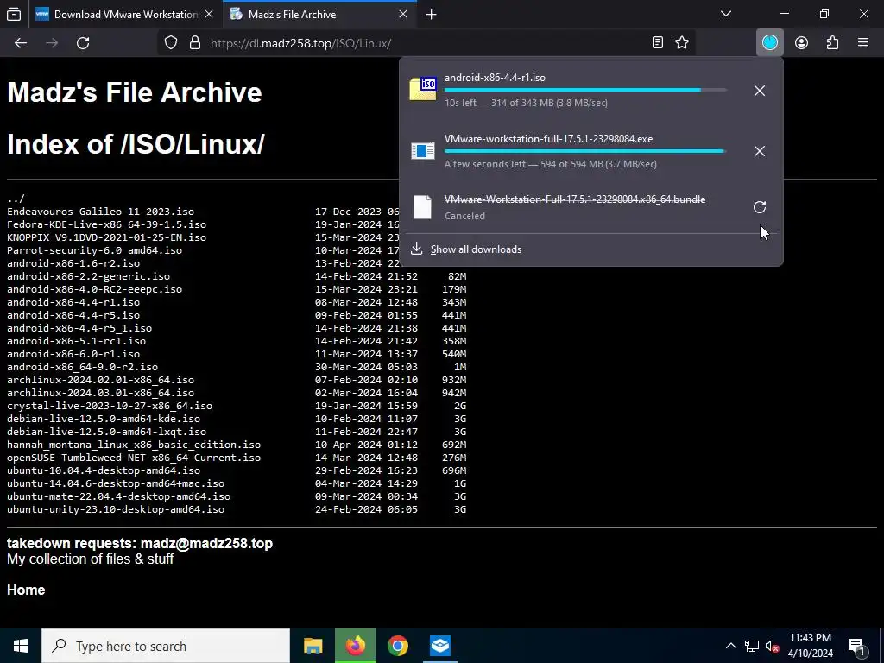Download ubuntu-10.04.4-desktop-amd64.iso
The image size is (884, 663).
104,470
